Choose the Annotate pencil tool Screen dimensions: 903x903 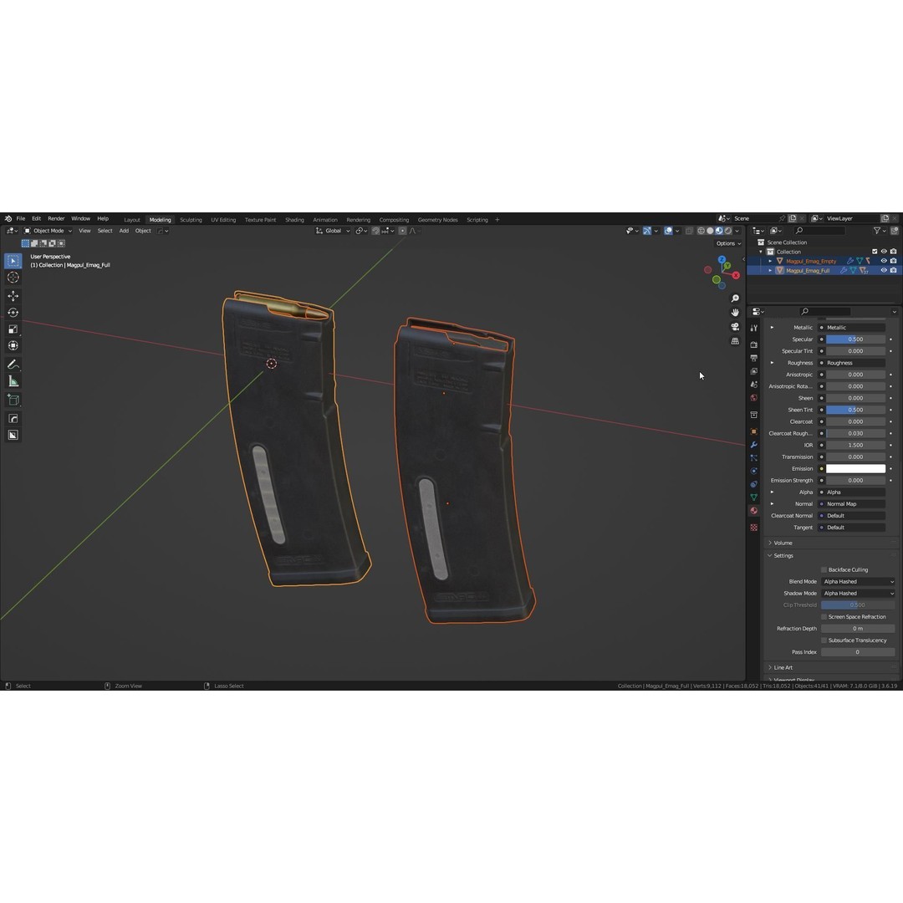pyautogui.click(x=13, y=365)
